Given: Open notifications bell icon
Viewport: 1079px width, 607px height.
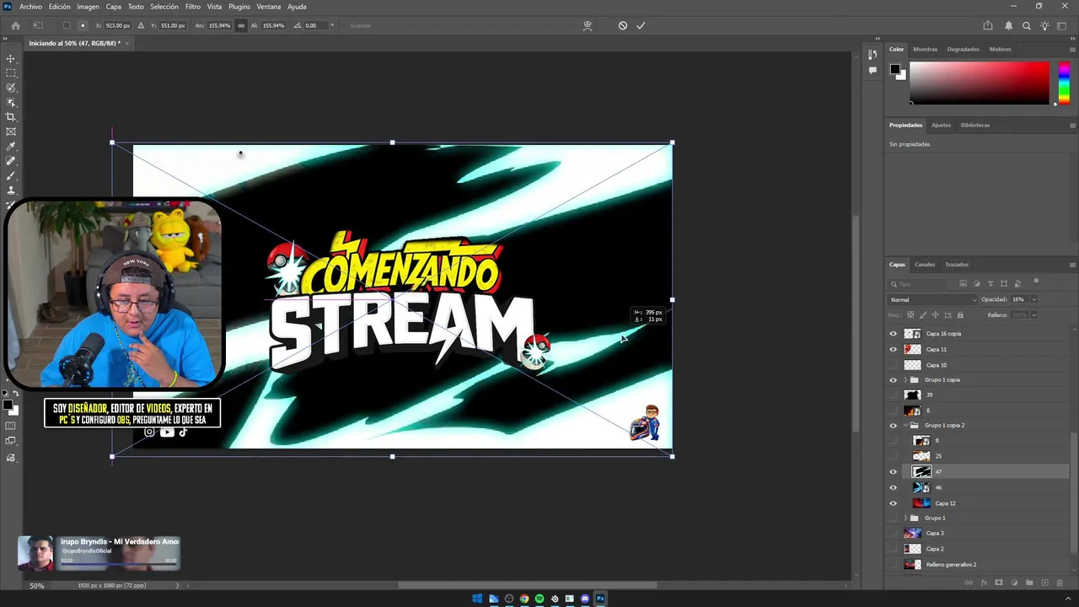Looking at the screenshot, I should click(1009, 25).
